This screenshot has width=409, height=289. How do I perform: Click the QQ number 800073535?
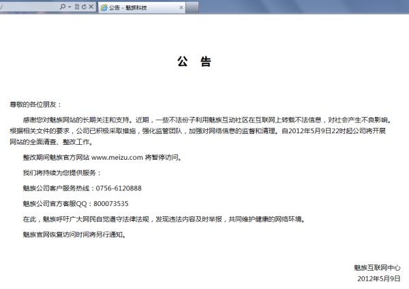(111, 203)
